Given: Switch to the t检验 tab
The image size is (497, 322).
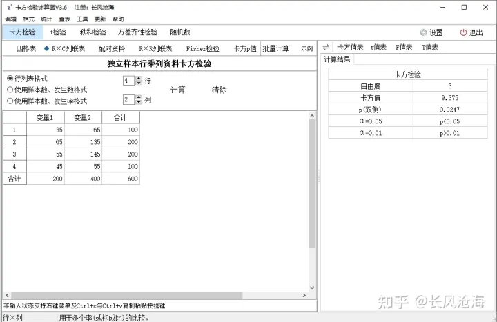Looking at the screenshot, I should [x=58, y=32].
